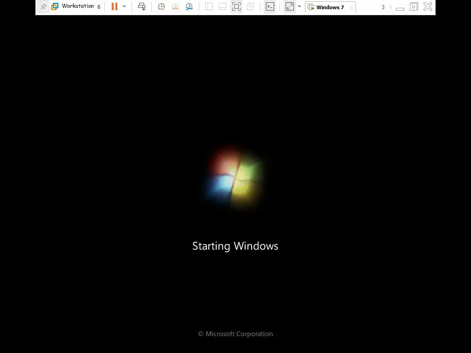The width and height of the screenshot is (471, 353).
Task: Unpin the VMware fullscreen toolbar
Action: click(43, 6)
